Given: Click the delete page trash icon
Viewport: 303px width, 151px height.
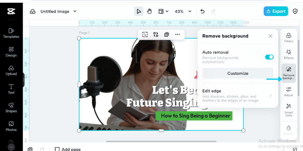Looking at the screenshot, I should pos(42,149).
